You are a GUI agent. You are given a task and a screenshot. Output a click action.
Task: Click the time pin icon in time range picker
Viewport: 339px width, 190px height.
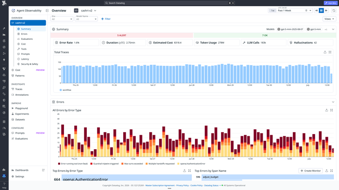(306, 10)
